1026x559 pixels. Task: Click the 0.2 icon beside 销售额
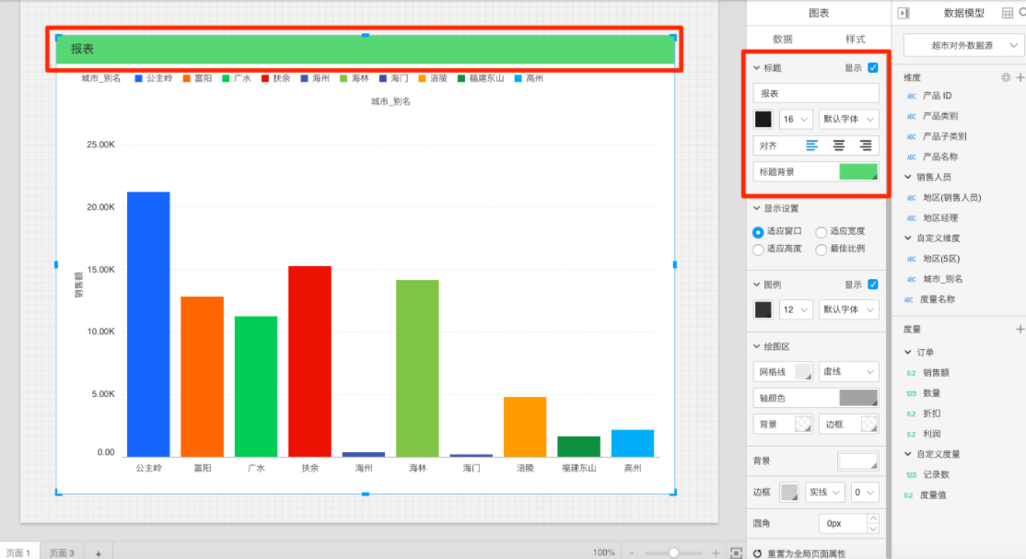(x=912, y=373)
